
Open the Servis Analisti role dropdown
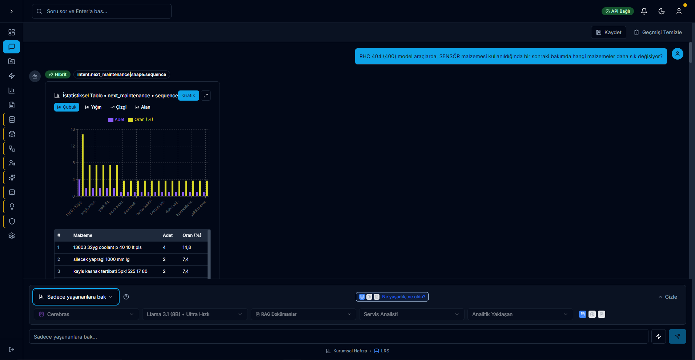[x=411, y=314]
